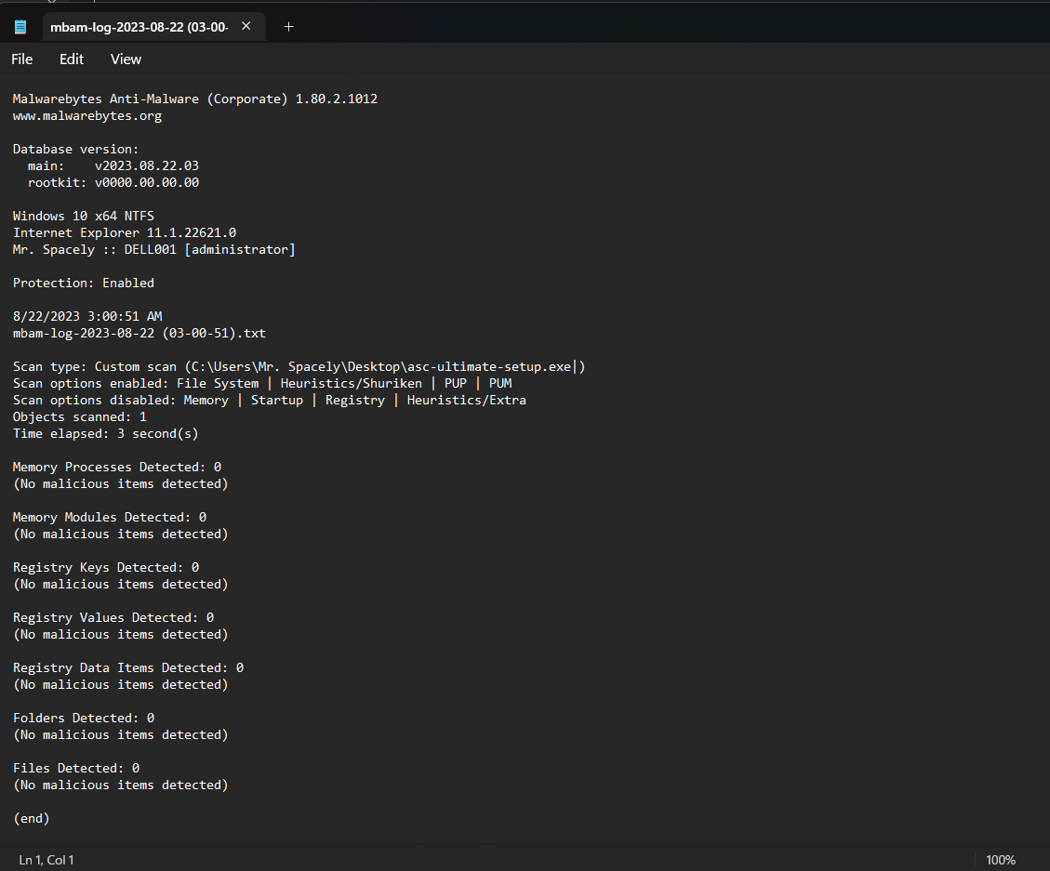This screenshot has width=1050, height=871.
Task: Click the 'Files Detected: 0' line
Action: (x=76, y=768)
